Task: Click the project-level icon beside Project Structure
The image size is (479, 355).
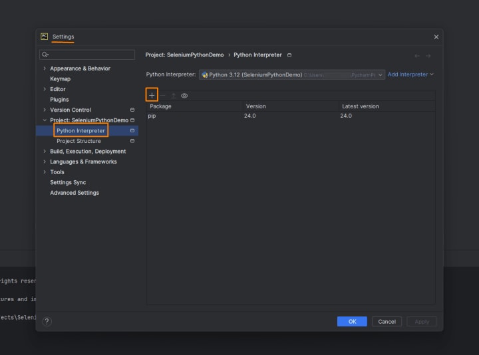Action: [132, 141]
